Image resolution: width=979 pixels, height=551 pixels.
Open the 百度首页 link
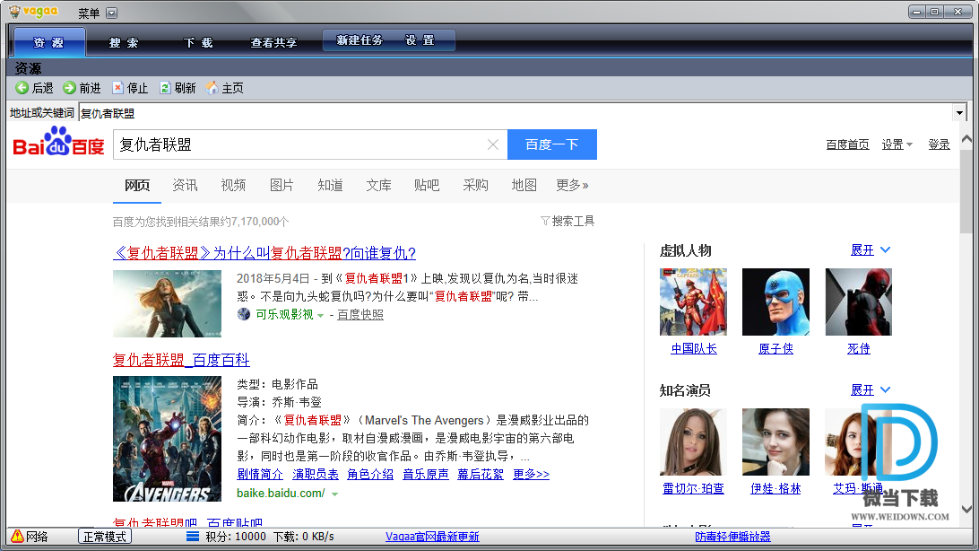[x=847, y=144]
